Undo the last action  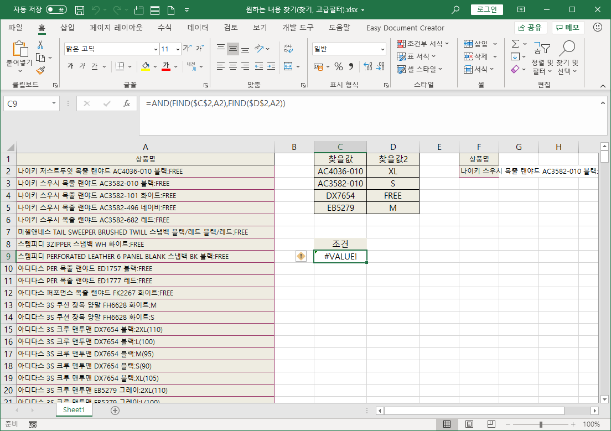point(96,10)
